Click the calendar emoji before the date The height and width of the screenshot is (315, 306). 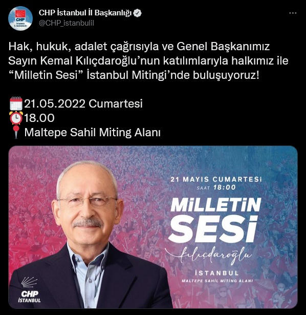point(16,103)
